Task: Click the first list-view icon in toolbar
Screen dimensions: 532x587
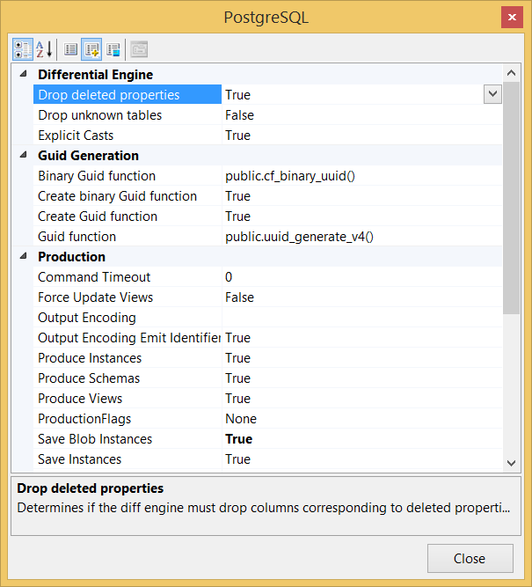Action: coord(71,48)
